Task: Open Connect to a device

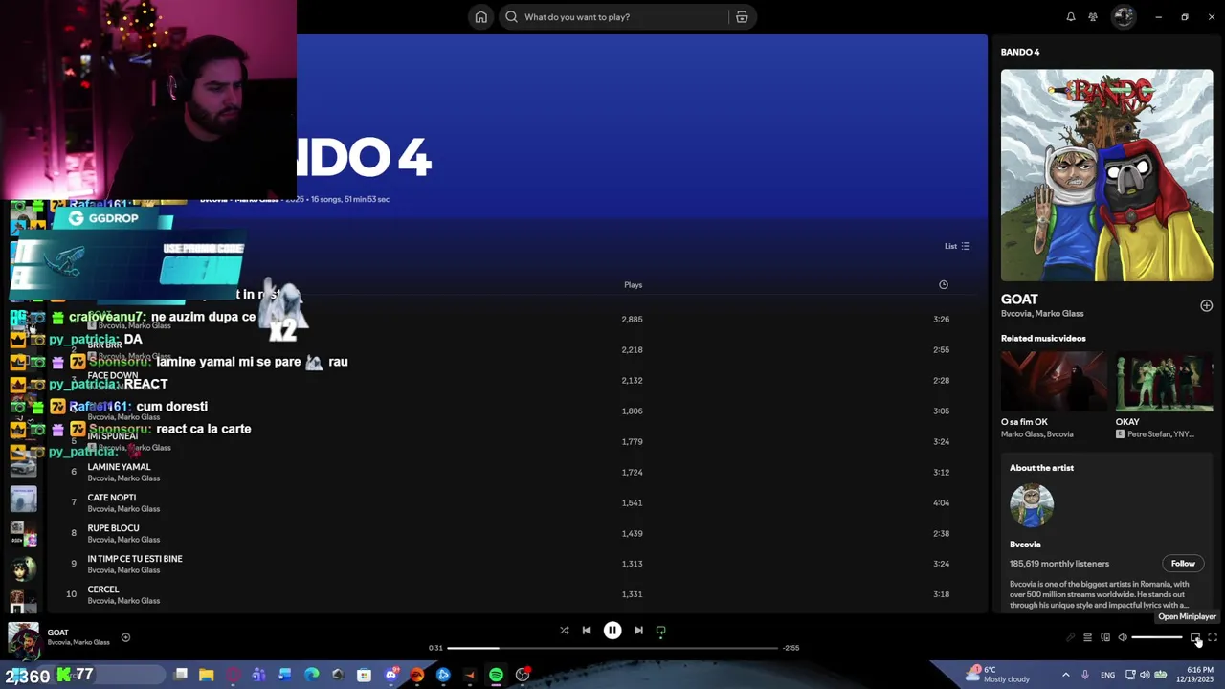Action: tap(1105, 637)
